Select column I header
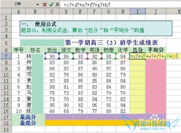Image resolution: width=181 pixels, height=133 pixels. [138, 11]
